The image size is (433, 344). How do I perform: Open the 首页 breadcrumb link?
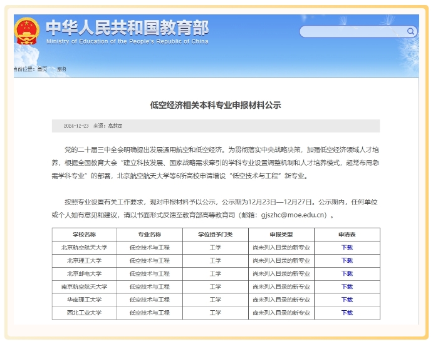pyautogui.click(x=42, y=69)
